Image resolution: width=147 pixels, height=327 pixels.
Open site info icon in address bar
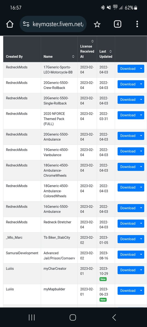[x=26, y=24]
